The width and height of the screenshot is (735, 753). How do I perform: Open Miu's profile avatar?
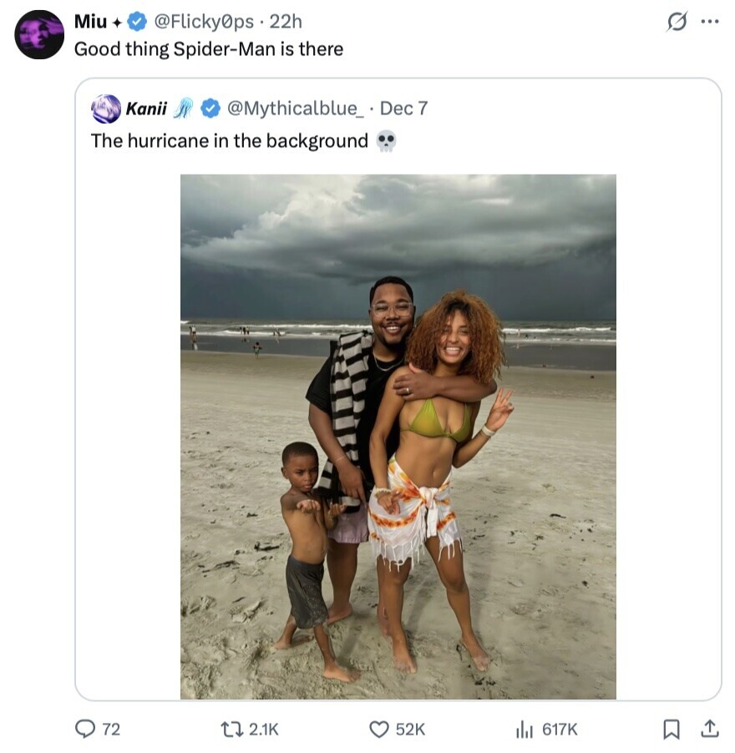pos(39,35)
